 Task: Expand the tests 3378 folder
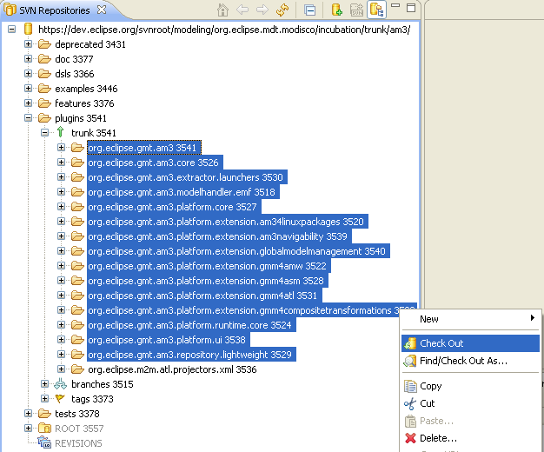coord(29,414)
